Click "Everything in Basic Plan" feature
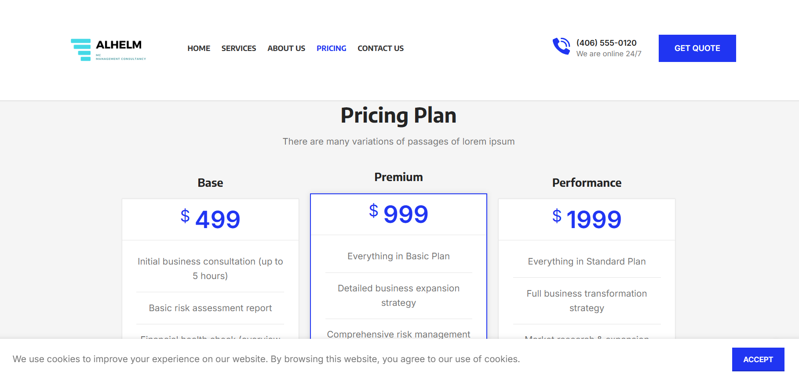 pyautogui.click(x=398, y=256)
